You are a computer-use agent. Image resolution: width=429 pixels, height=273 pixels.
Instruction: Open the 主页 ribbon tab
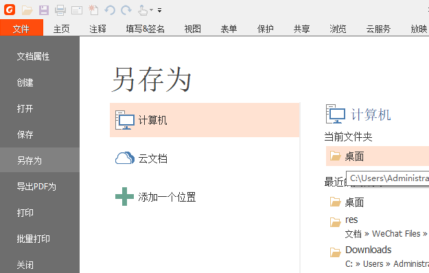(x=61, y=29)
